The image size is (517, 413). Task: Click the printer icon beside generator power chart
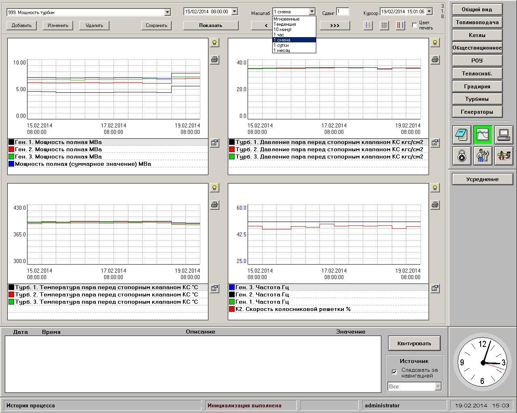(x=214, y=60)
